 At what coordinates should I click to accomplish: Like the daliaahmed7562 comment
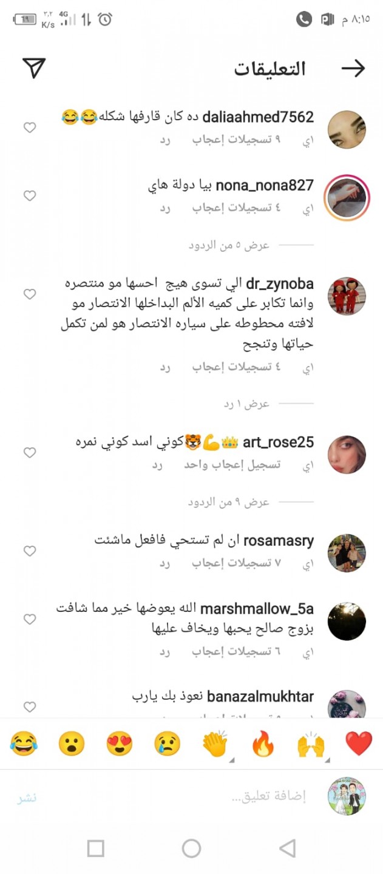click(30, 127)
